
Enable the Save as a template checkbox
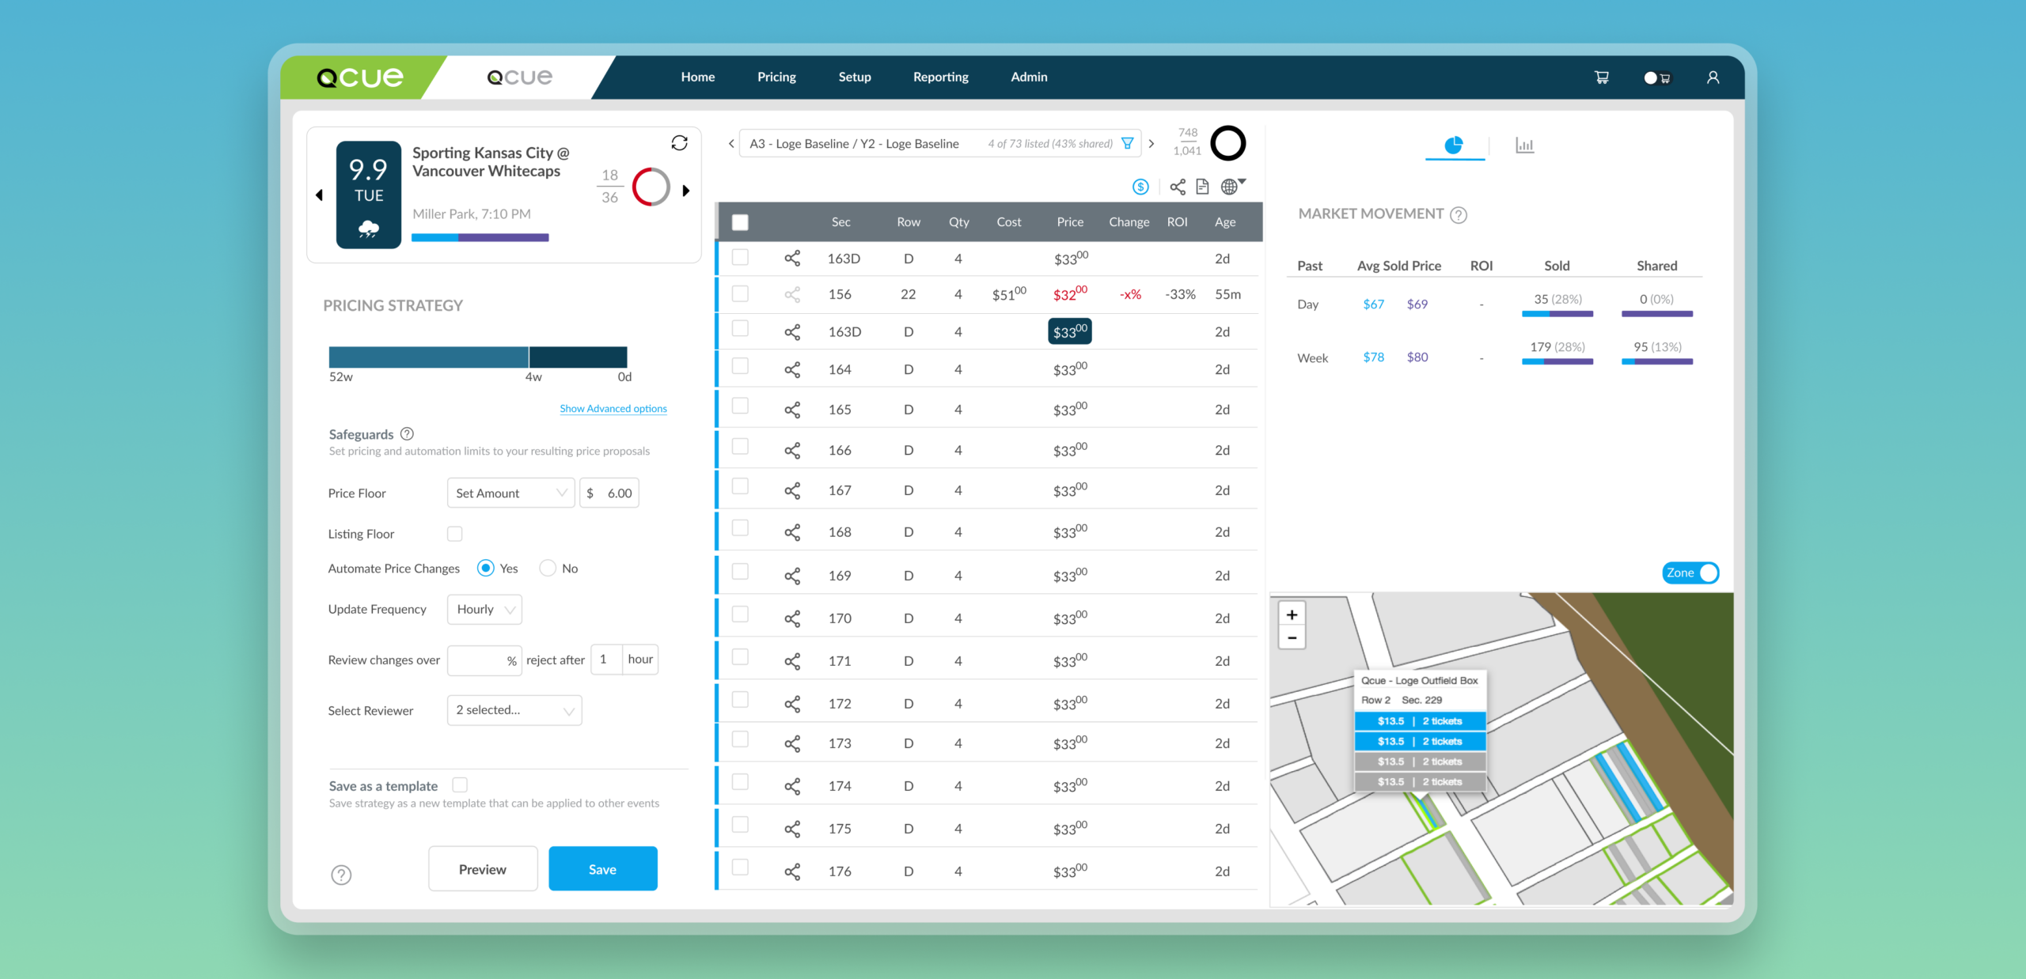tap(460, 784)
